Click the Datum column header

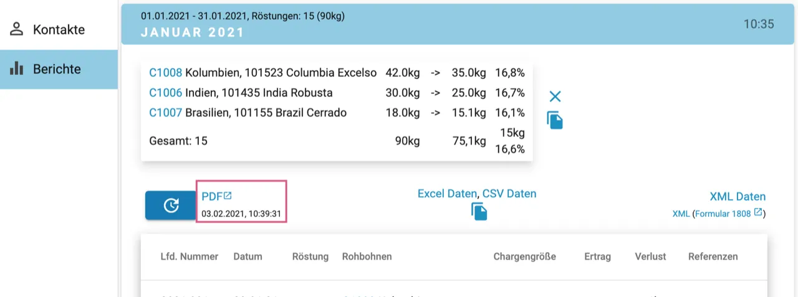click(x=248, y=257)
